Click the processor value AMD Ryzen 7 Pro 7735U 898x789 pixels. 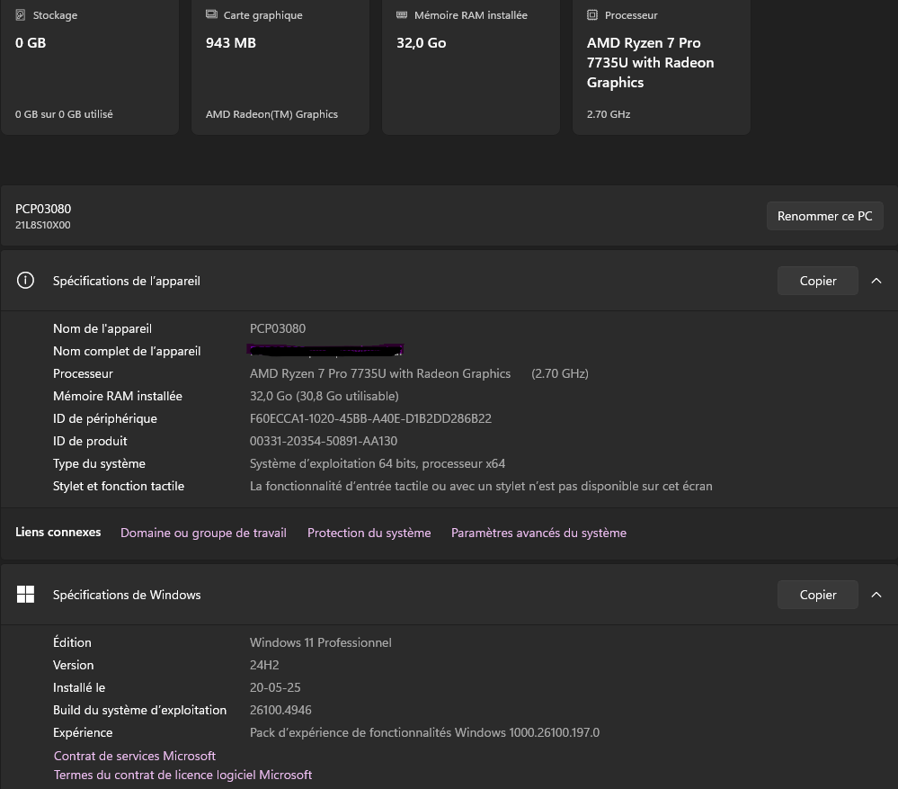(380, 373)
